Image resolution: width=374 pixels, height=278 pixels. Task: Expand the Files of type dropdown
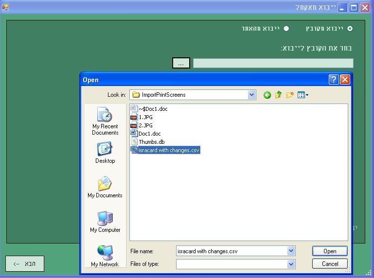tap(291, 264)
